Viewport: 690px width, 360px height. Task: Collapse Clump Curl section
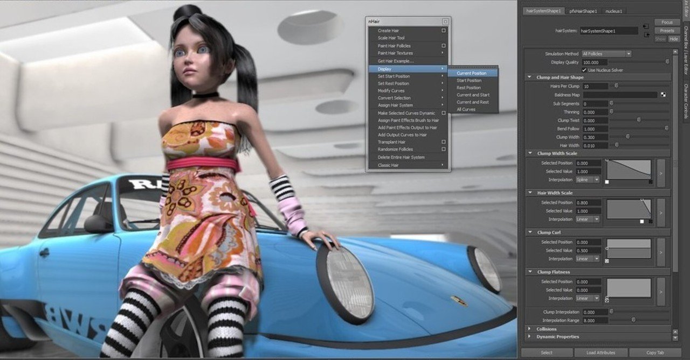pos(529,232)
